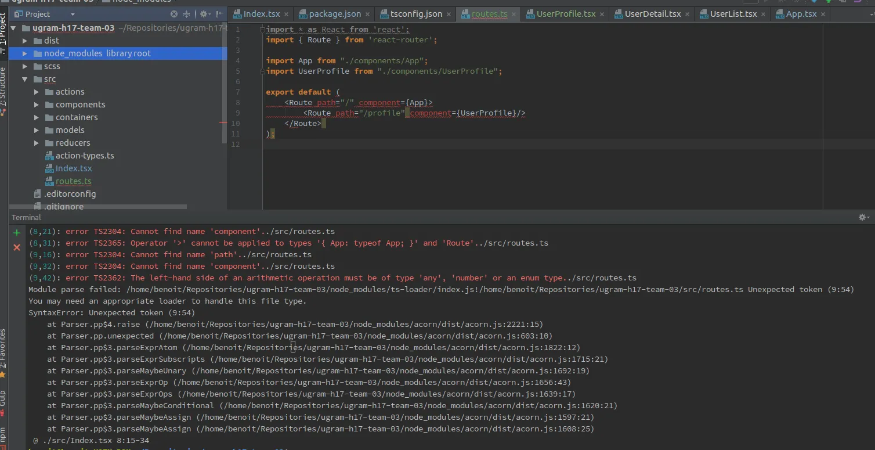Click the collapse all icon in Project panel
The image size is (875, 450).
click(187, 14)
